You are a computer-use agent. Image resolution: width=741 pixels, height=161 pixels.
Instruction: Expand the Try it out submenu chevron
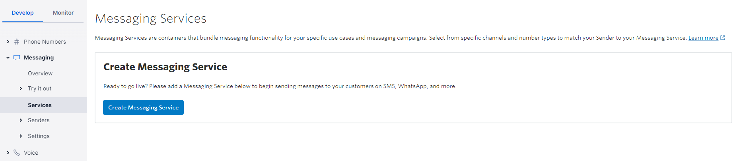(21, 88)
